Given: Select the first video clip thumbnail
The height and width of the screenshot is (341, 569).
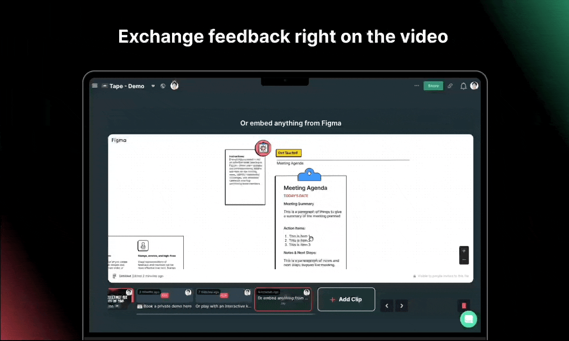Looking at the screenshot, I should tap(121, 299).
